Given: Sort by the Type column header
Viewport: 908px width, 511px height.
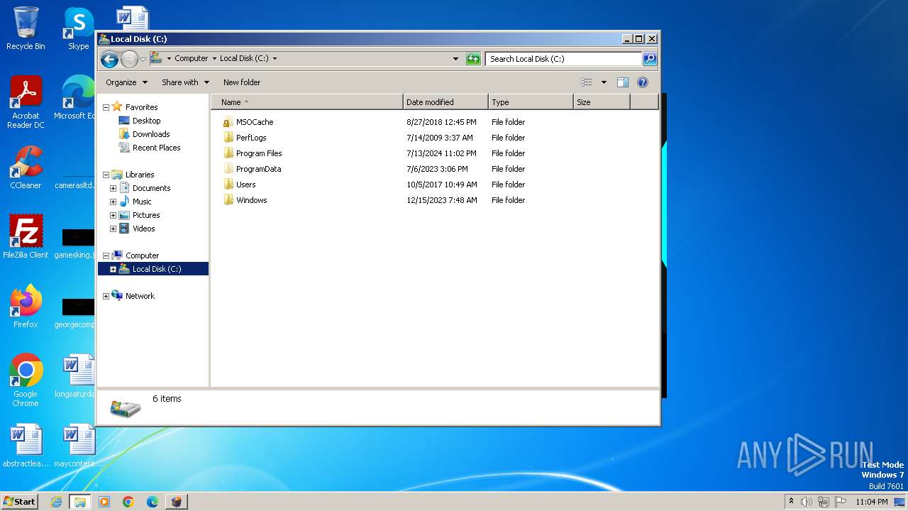Looking at the screenshot, I should (531, 102).
